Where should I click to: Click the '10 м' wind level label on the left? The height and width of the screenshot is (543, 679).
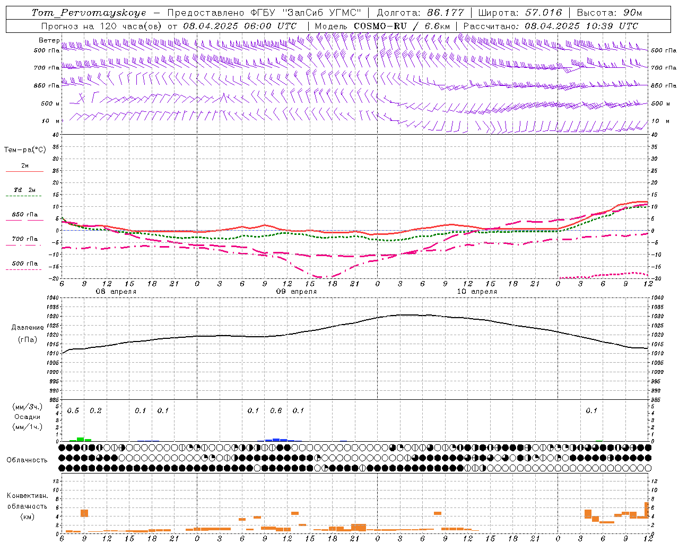50,121
